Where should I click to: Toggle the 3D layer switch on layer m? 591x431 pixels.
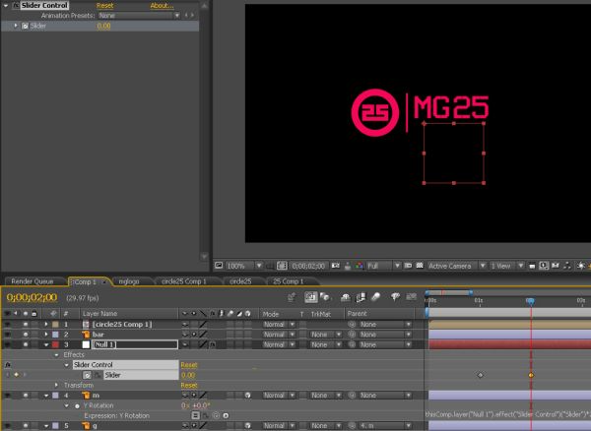pyautogui.click(x=247, y=396)
